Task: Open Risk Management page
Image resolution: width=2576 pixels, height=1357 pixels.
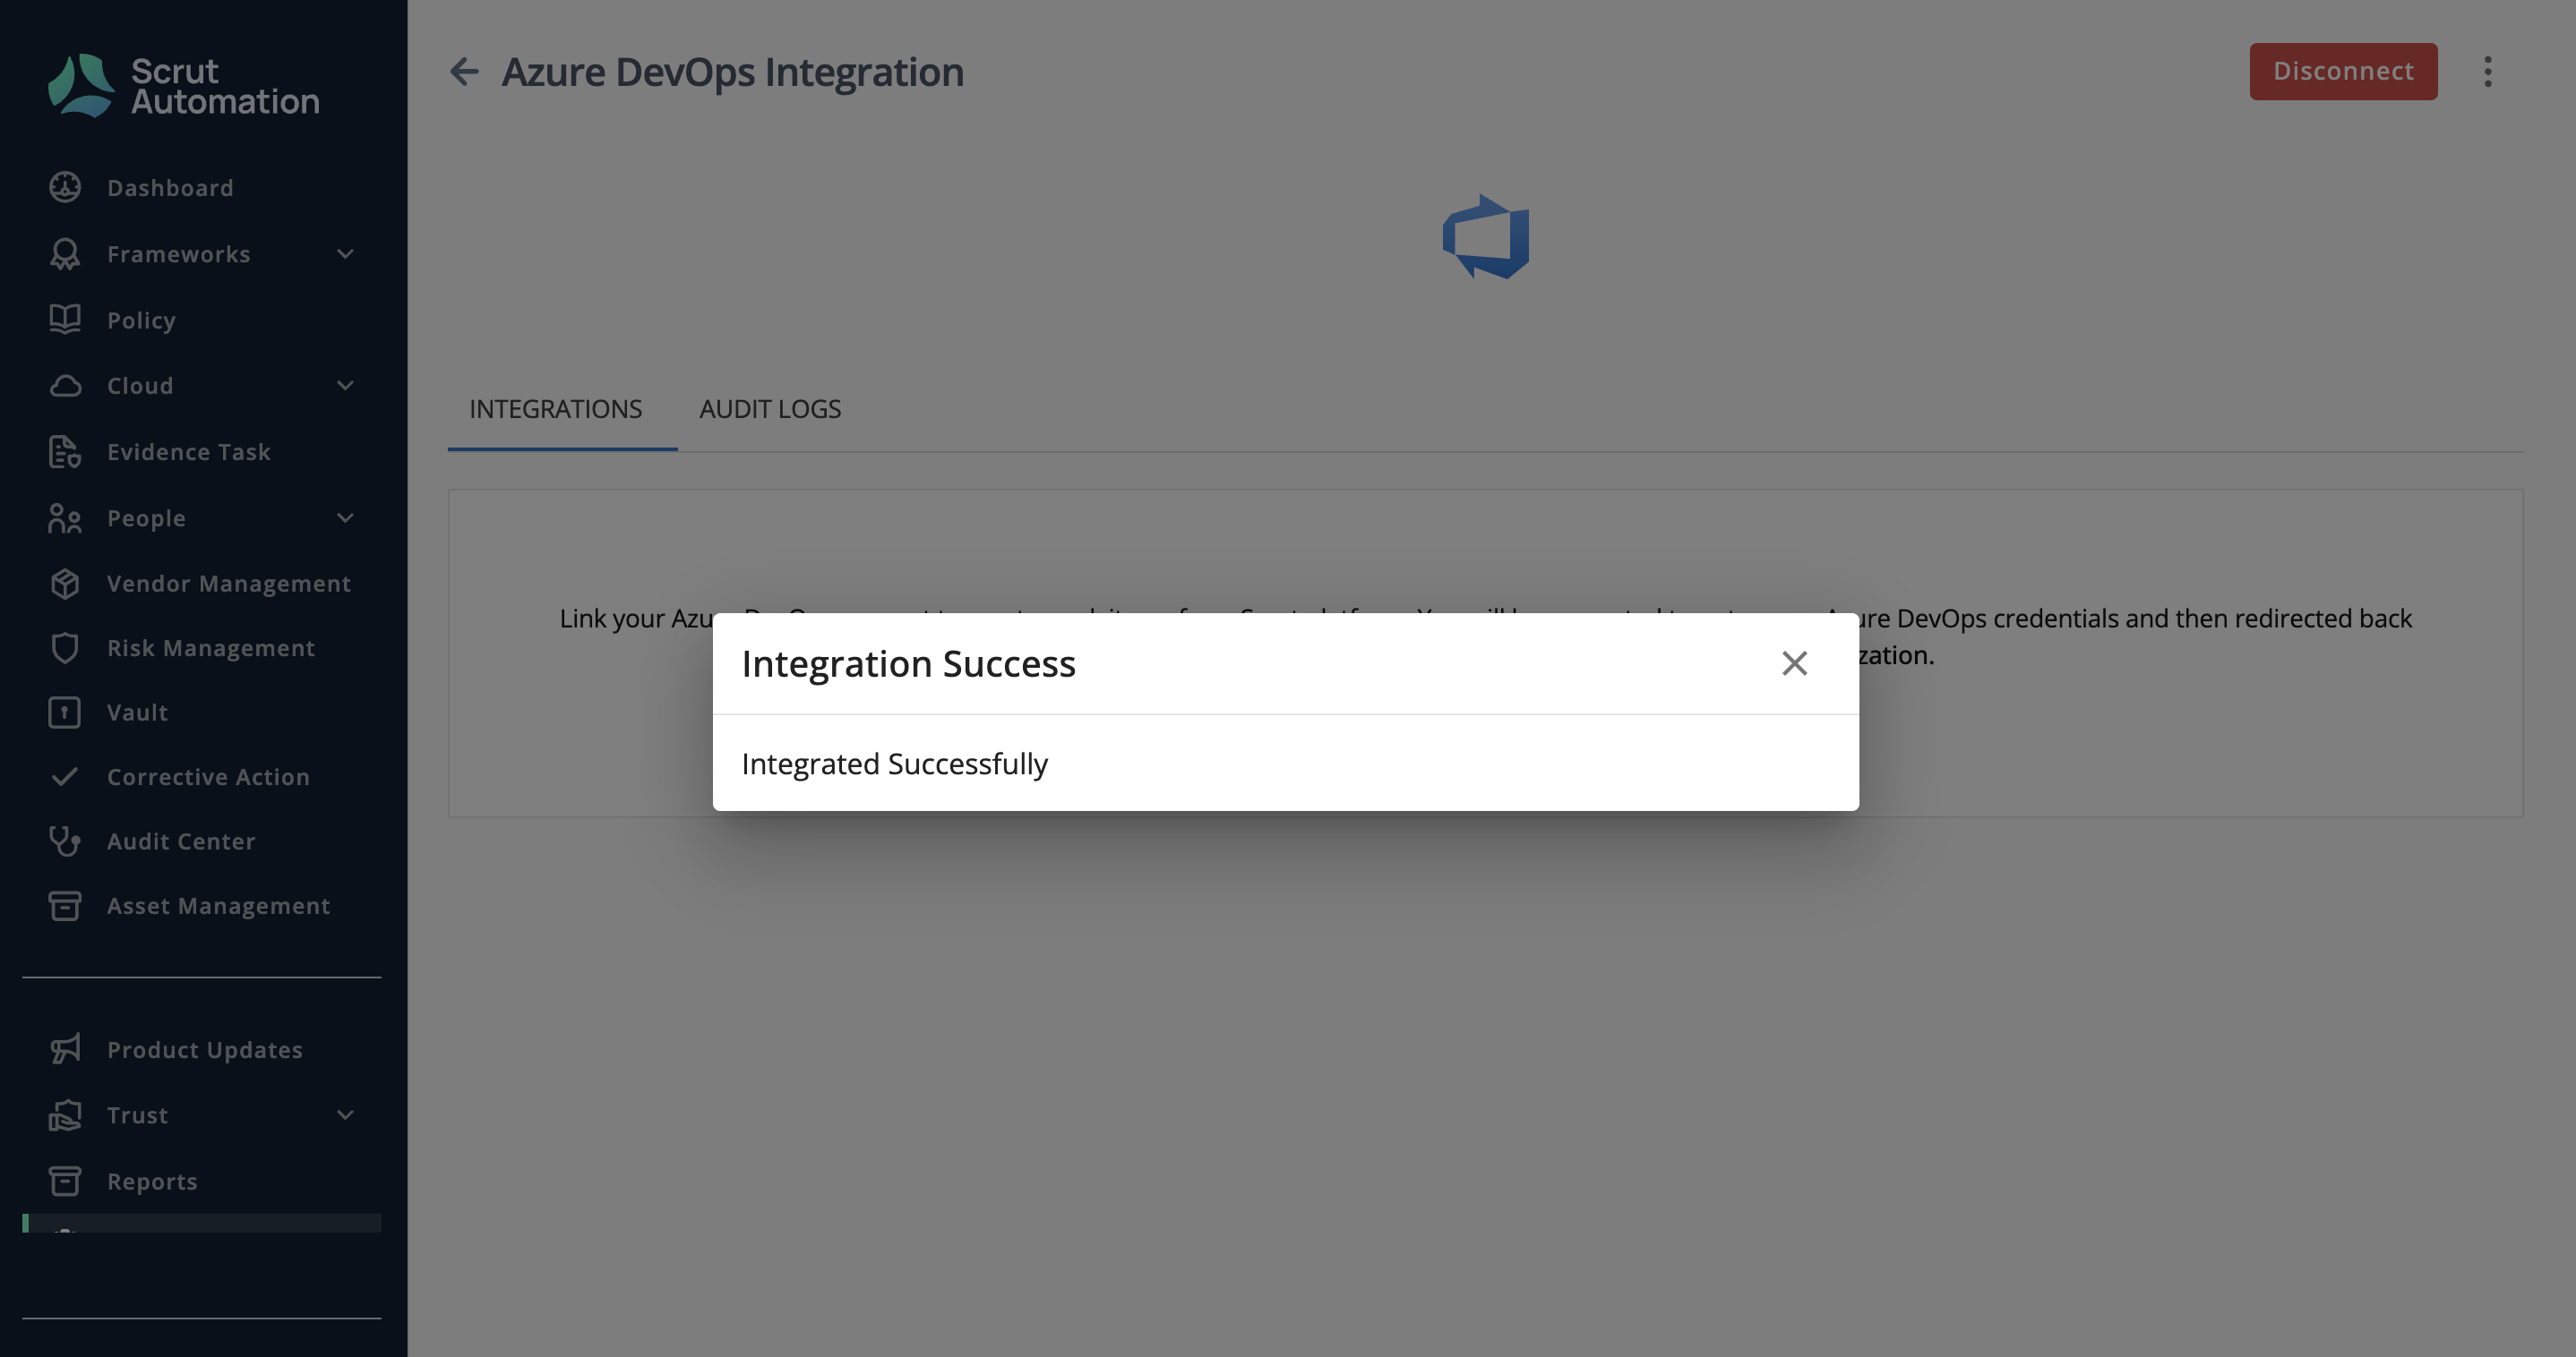Action: tap(211, 647)
